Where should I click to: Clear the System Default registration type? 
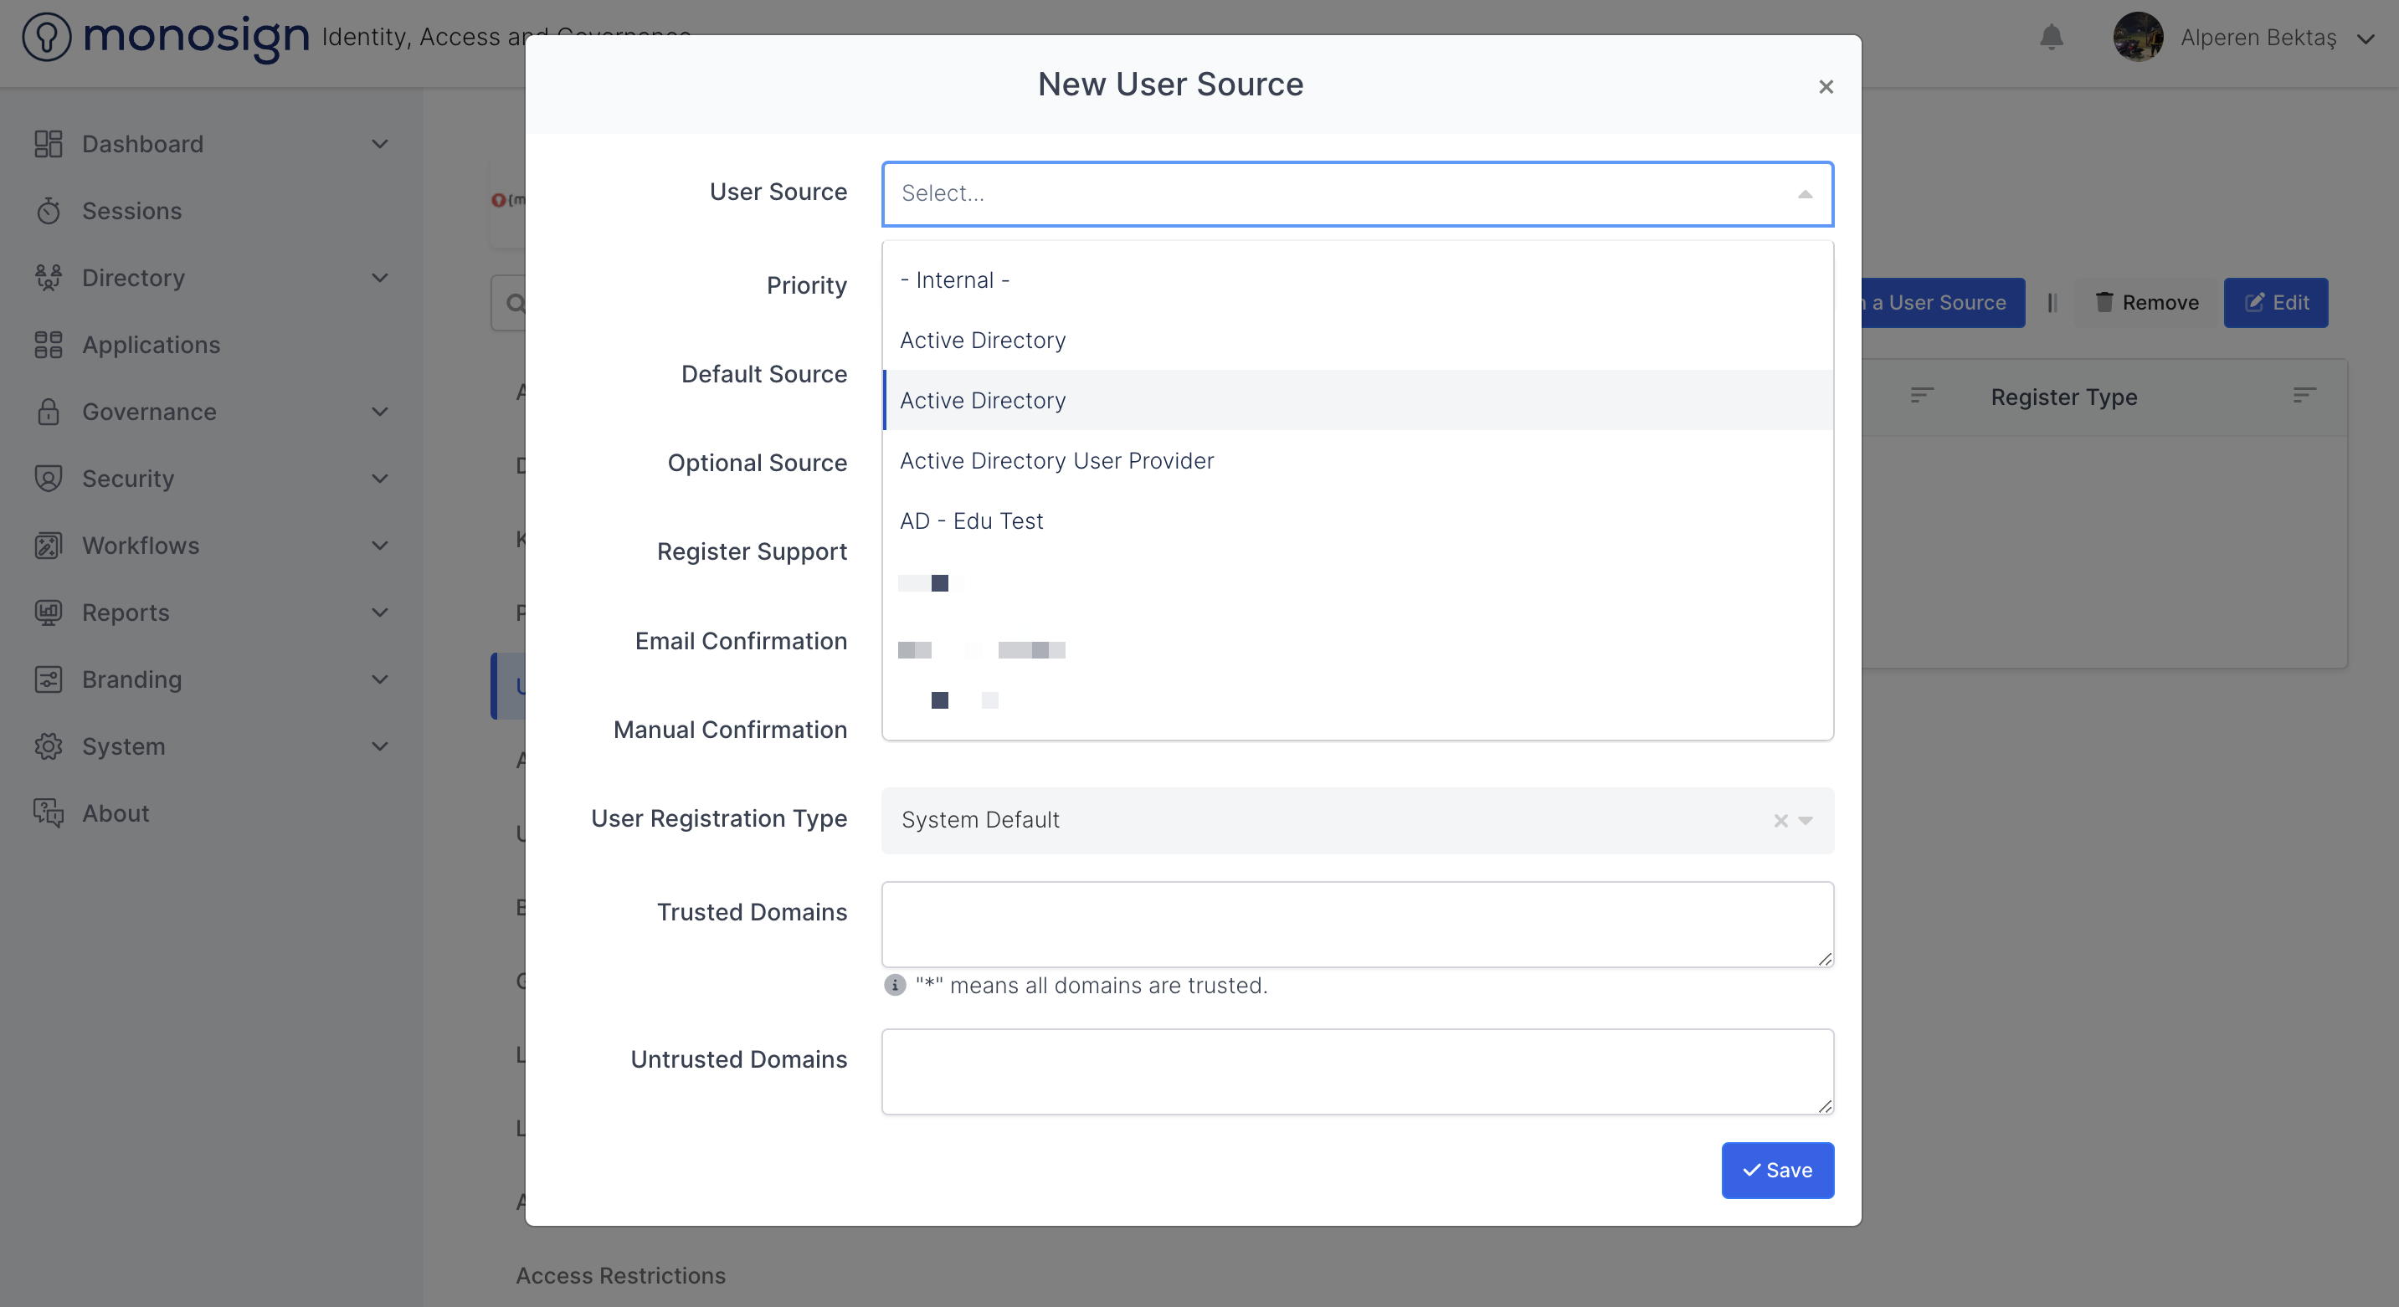(1780, 820)
